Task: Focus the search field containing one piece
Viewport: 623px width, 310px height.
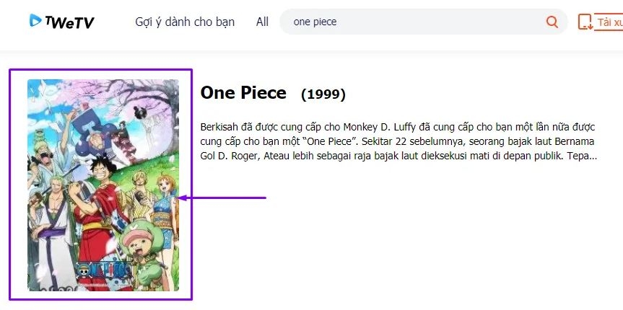Action: (x=411, y=22)
